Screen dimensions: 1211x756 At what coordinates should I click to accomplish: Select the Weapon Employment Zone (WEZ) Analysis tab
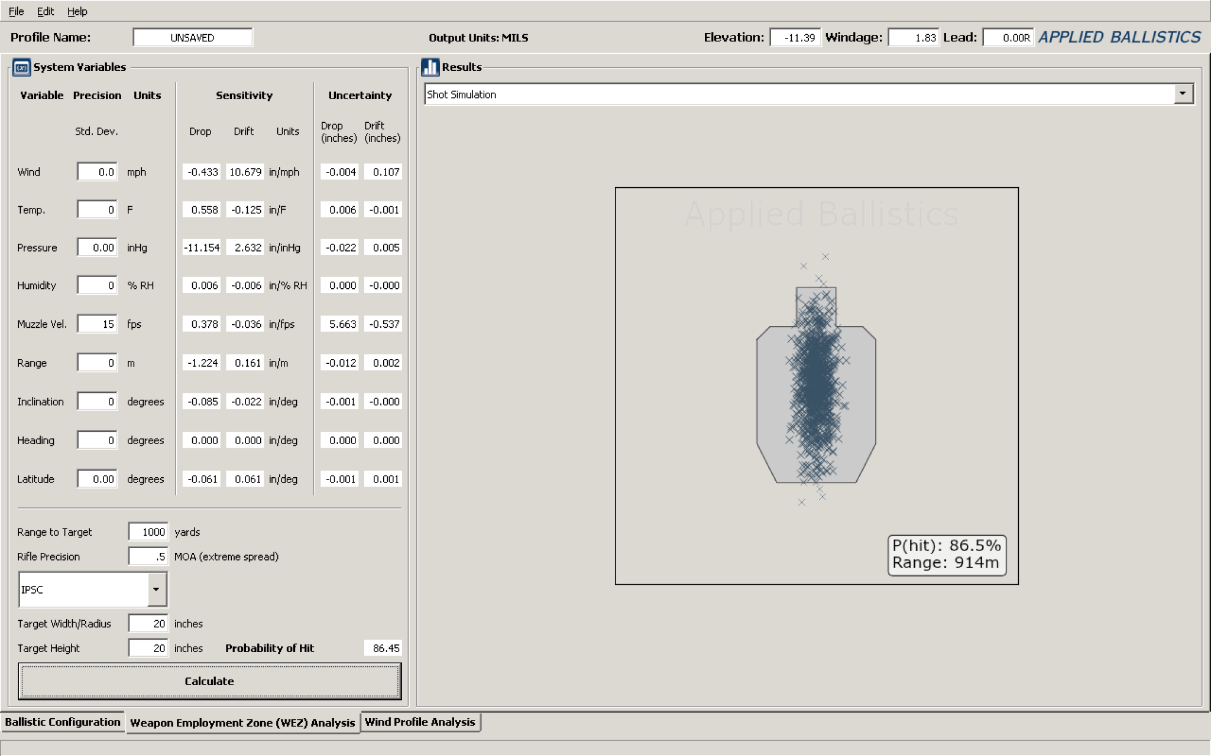pyautogui.click(x=242, y=722)
